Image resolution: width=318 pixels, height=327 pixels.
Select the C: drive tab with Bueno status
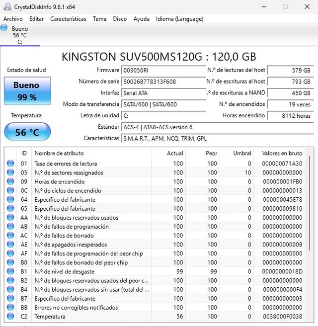click(x=20, y=35)
